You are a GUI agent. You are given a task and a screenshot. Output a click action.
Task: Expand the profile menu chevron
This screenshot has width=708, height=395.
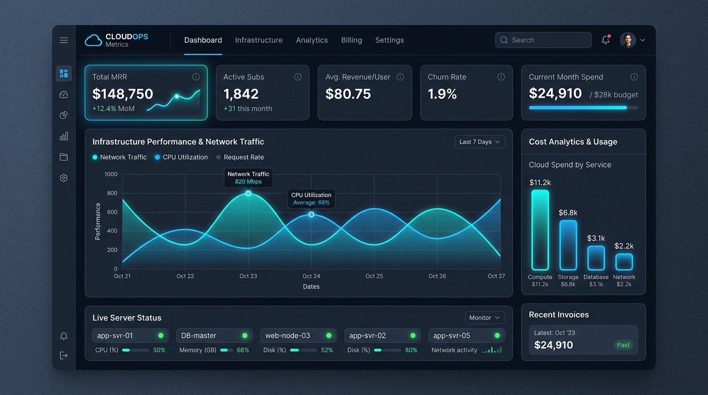(642, 40)
